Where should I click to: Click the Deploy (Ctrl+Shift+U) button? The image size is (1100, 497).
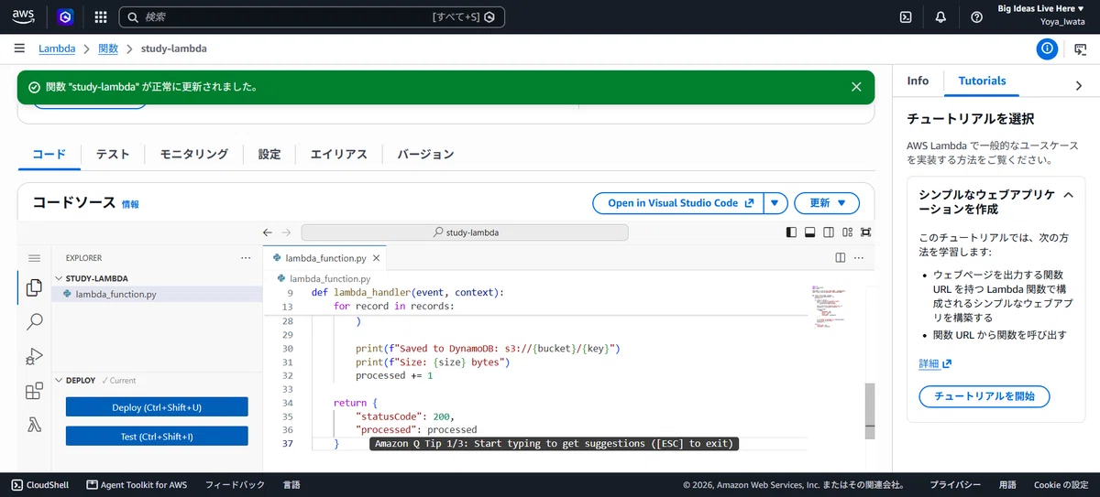click(x=157, y=407)
